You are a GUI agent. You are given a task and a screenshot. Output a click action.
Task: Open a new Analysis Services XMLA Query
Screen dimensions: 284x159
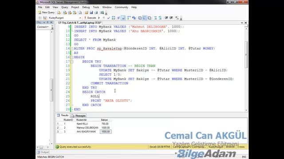point(75,13)
